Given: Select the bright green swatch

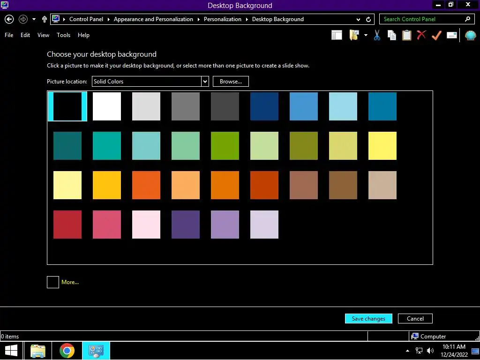Looking at the screenshot, I should click(225, 146).
